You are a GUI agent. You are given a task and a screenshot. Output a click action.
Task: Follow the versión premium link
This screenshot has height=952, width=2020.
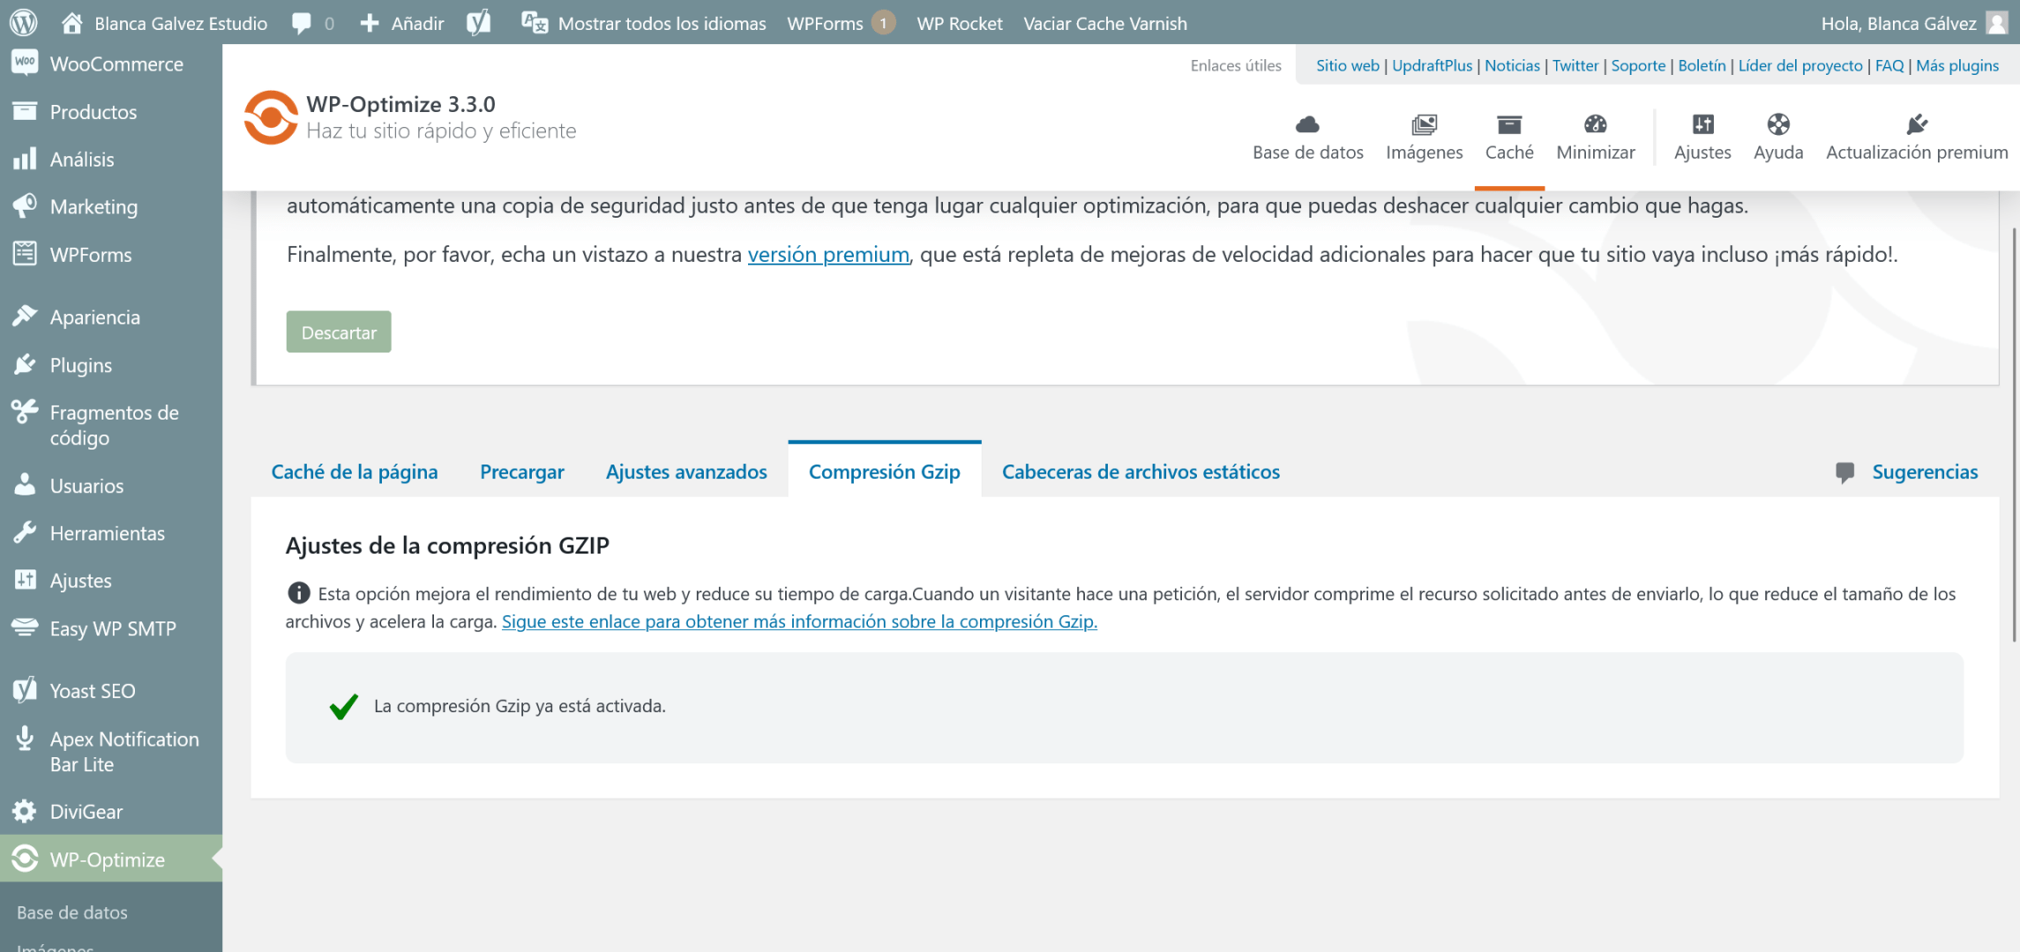click(x=828, y=254)
